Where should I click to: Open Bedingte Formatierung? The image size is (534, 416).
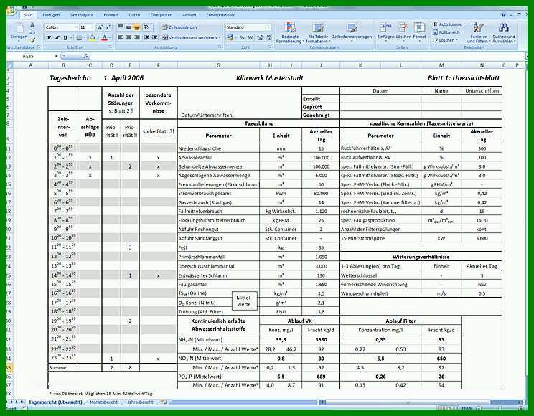click(290, 33)
